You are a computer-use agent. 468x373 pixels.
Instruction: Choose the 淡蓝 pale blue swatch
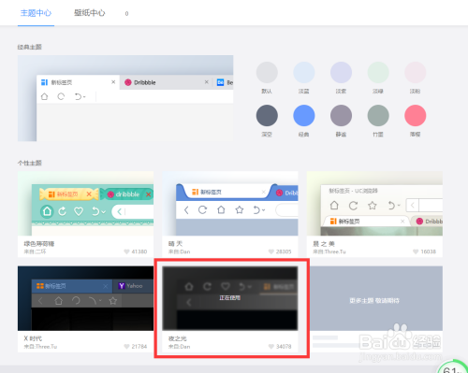coord(304,72)
